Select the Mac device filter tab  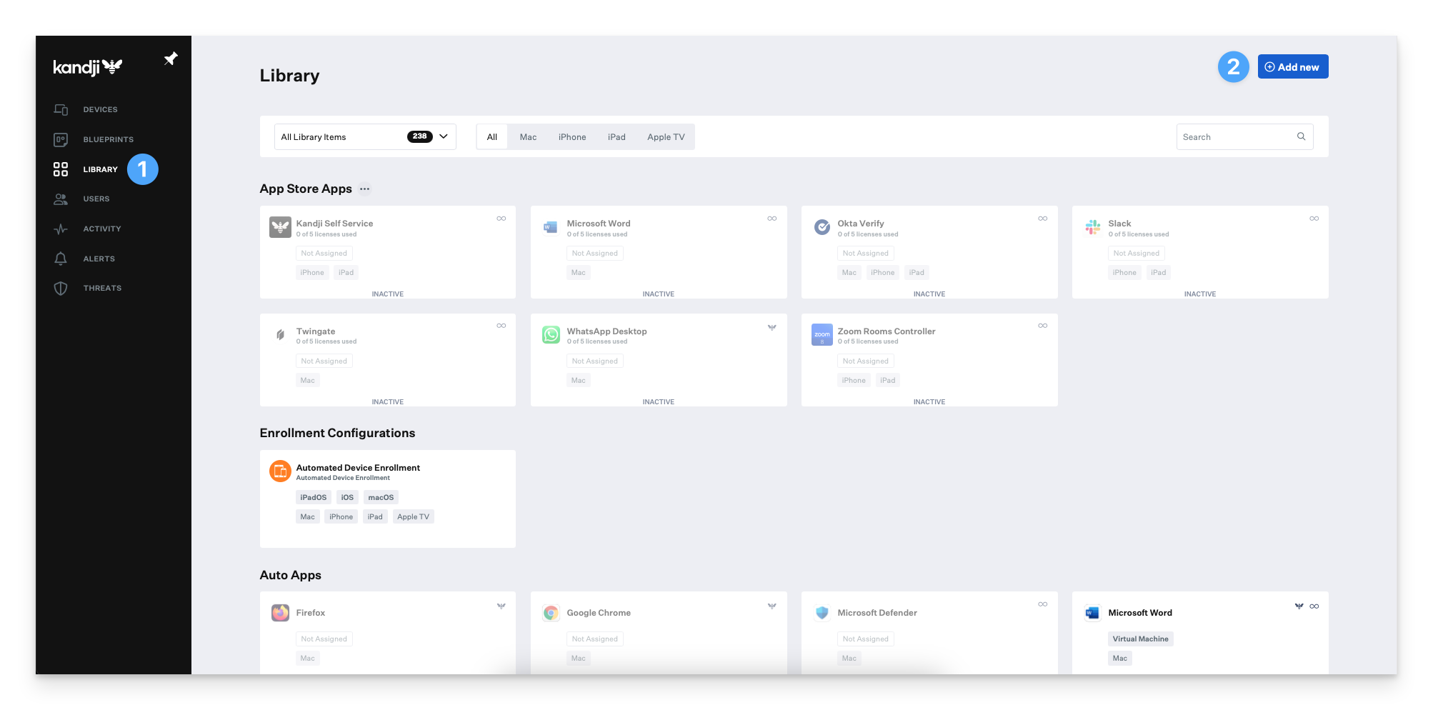(528, 137)
